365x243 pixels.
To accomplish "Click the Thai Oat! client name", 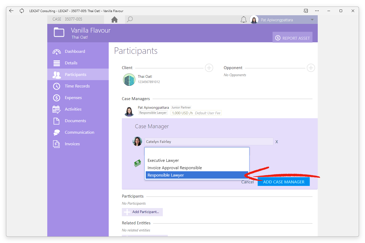I will tap(145, 76).
